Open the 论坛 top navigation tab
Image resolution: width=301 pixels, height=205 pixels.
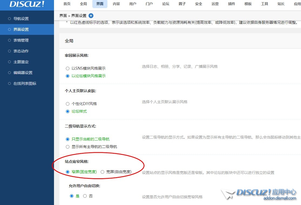point(166,4)
